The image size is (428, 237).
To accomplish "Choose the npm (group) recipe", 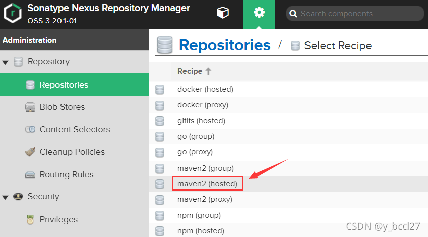I will point(199,215).
